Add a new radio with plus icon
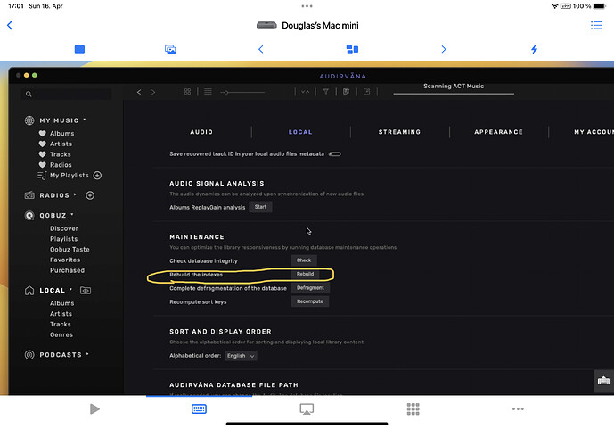 (x=90, y=195)
